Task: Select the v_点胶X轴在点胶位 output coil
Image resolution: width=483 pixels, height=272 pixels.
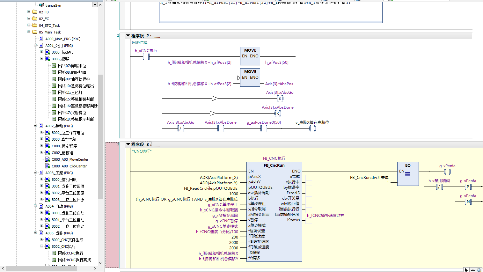Action: 312,128
